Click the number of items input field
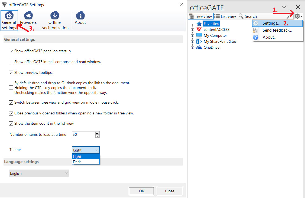 [83, 134]
